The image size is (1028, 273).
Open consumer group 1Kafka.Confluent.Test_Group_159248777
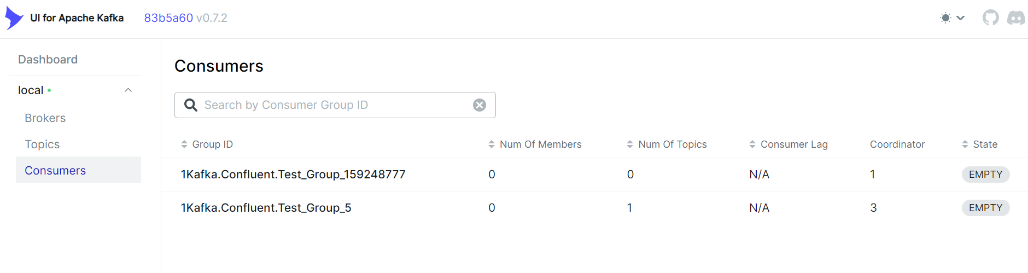(x=293, y=175)
